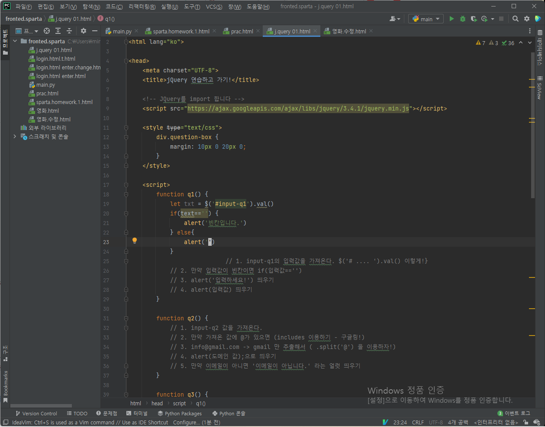Click the editor vertical scrollbar

pyautogui.click(x=532, y=126)
